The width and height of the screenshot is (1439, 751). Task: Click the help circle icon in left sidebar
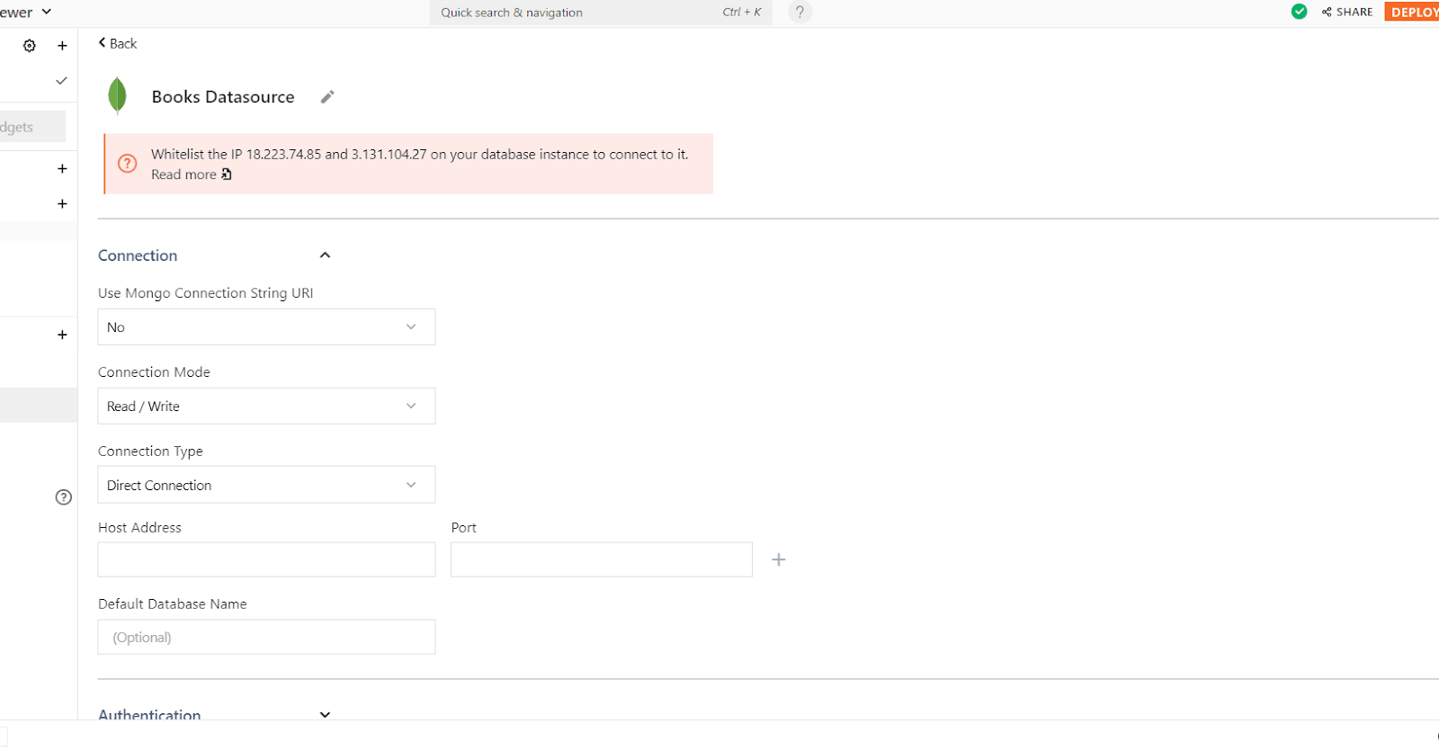pyautogui.click(x=64, y=497)
